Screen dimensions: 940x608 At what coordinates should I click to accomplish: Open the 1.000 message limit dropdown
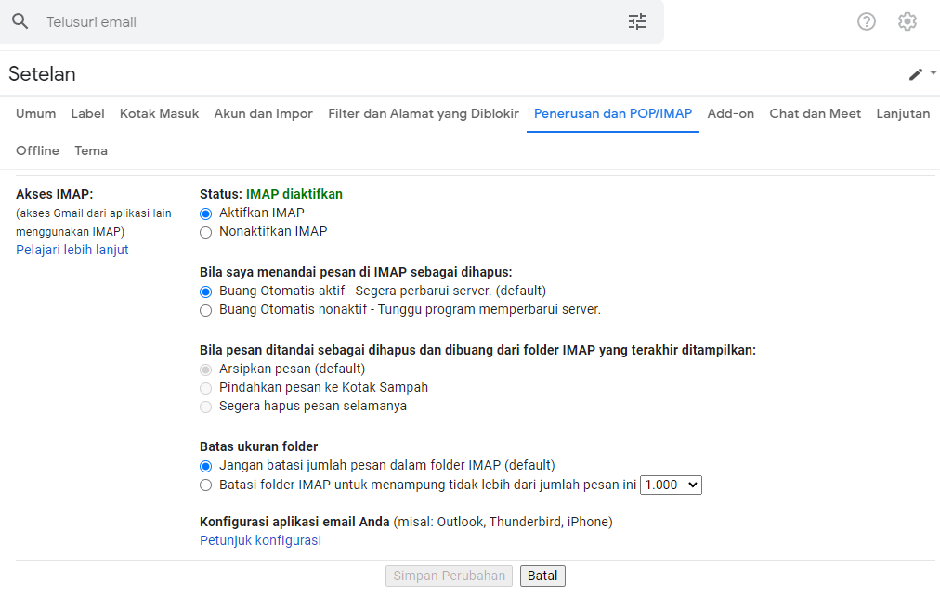click(671, 485)
